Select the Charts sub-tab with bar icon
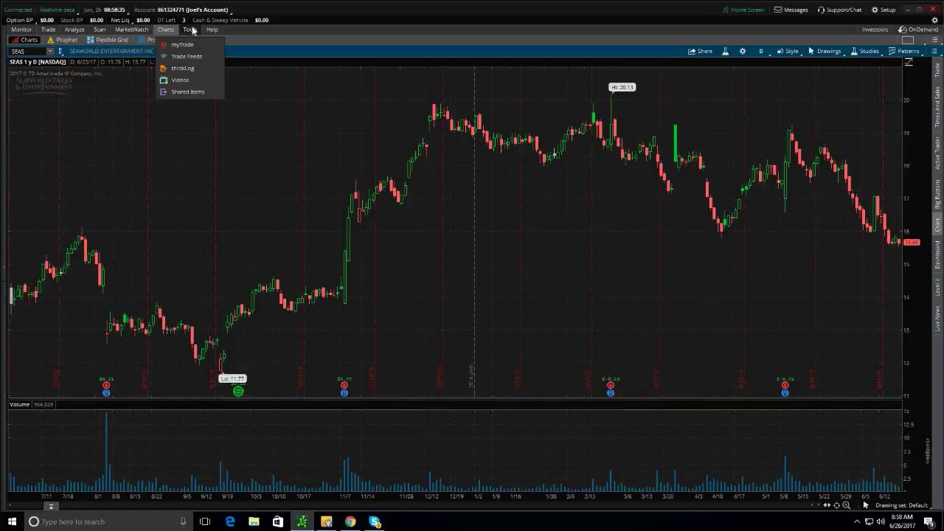This screenshot has width=944, height=531. (24, 40)
